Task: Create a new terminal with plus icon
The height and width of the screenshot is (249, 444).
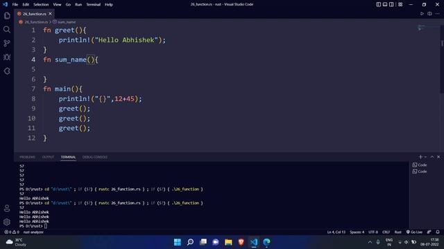Action: [420, 157]
